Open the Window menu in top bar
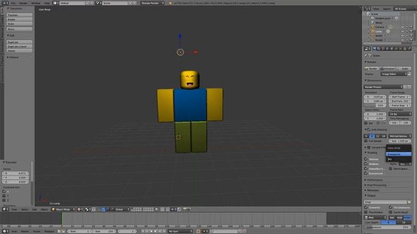 pos(36,3)
